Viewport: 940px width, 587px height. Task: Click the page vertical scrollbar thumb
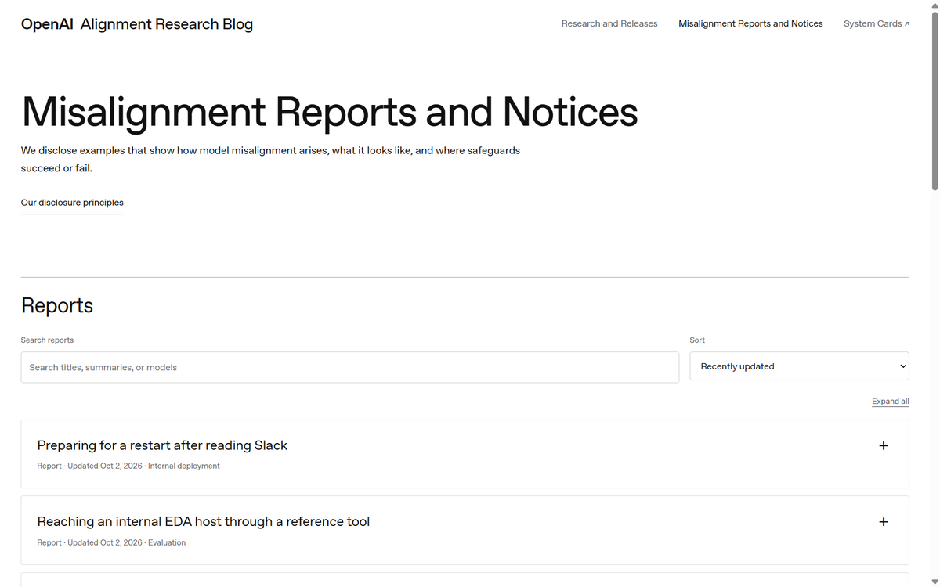coord(934,102)
